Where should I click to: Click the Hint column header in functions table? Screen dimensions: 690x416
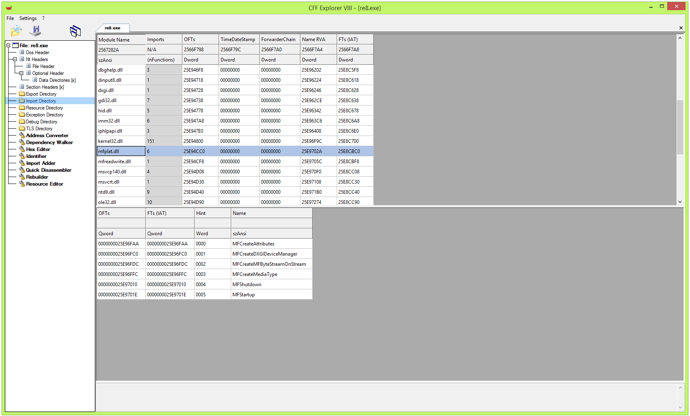(212, 213)
